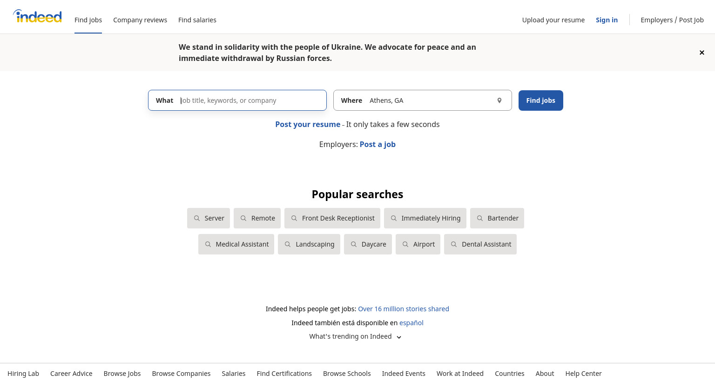Click Post your resume link
Screen dimensions: 715x388
pyautogui.click(x=308, y=124)
